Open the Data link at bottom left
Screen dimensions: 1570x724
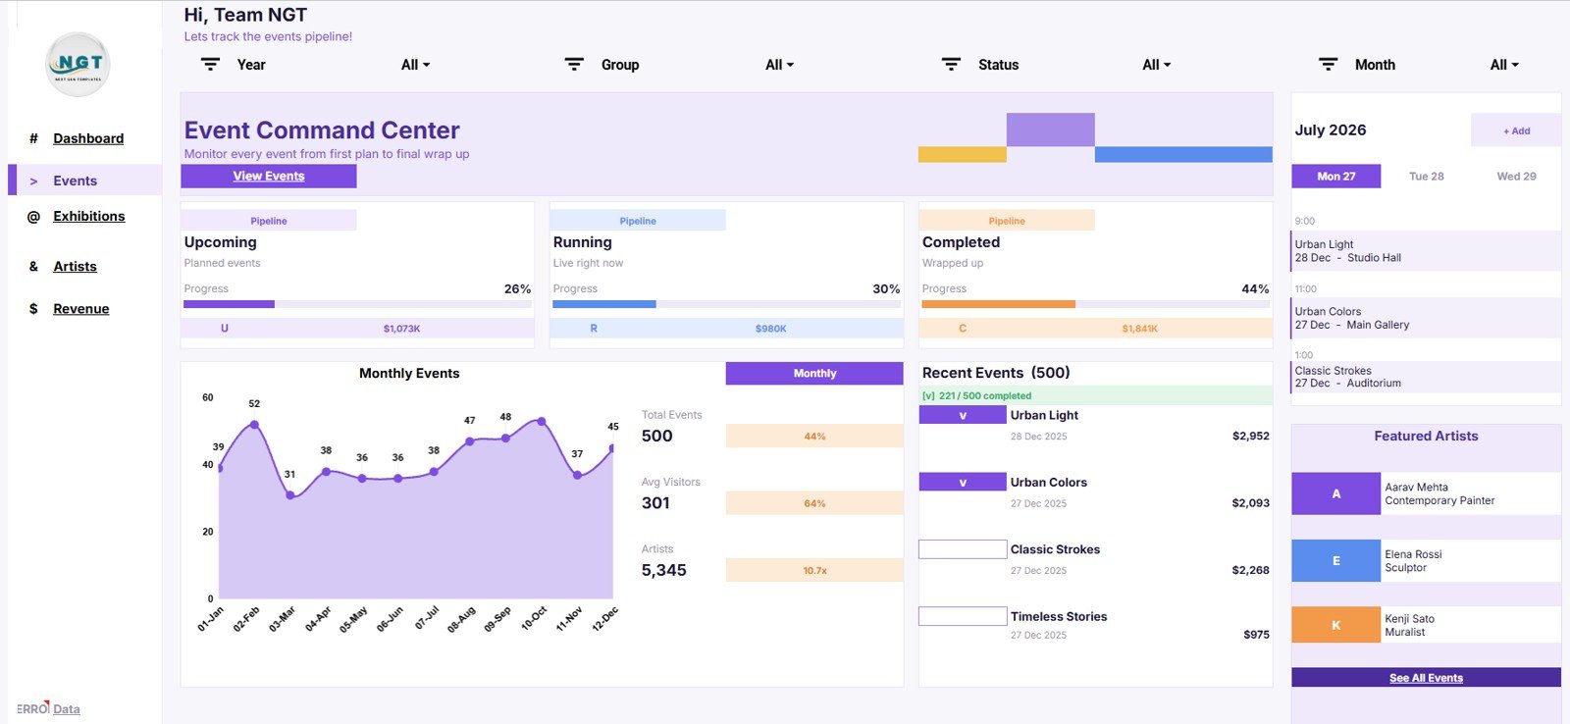pos(67,709)
